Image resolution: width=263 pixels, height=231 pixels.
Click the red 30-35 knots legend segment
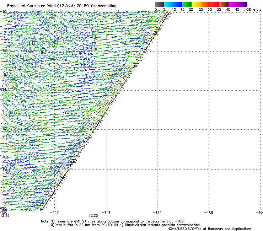point(215,4)
